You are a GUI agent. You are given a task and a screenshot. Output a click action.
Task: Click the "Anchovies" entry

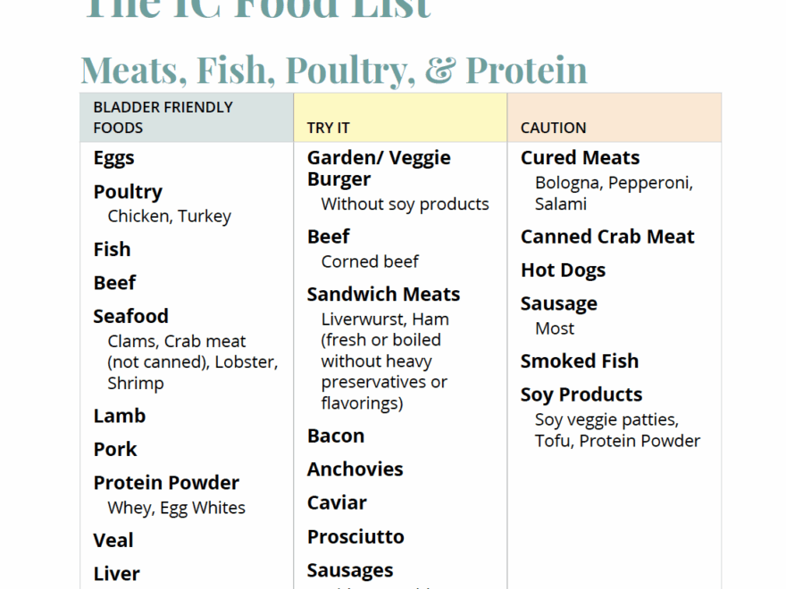tap(355, 469)
